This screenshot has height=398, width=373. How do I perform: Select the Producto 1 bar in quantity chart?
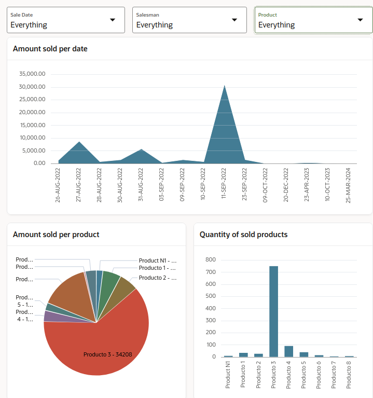243,355
